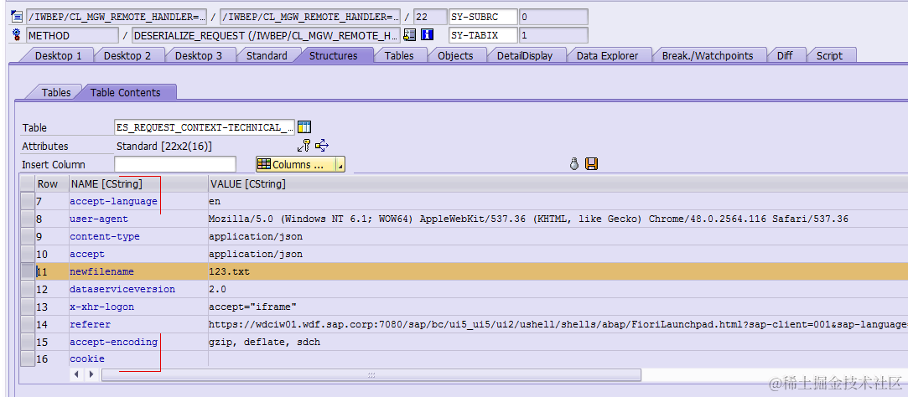908x397 pixels.
Task: Click the table header icon beside the Table field
Action: click(x=304, y=126)
